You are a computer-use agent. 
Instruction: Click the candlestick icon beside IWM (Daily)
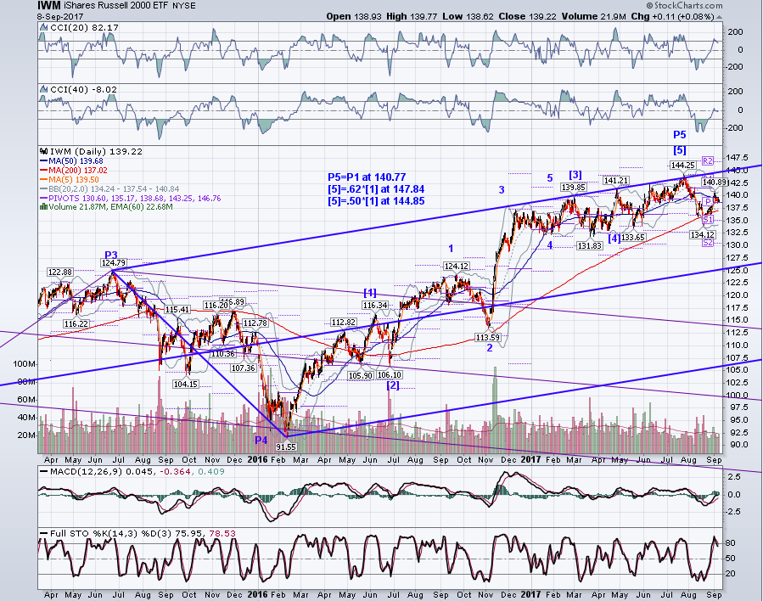click(x=43, y=151)
